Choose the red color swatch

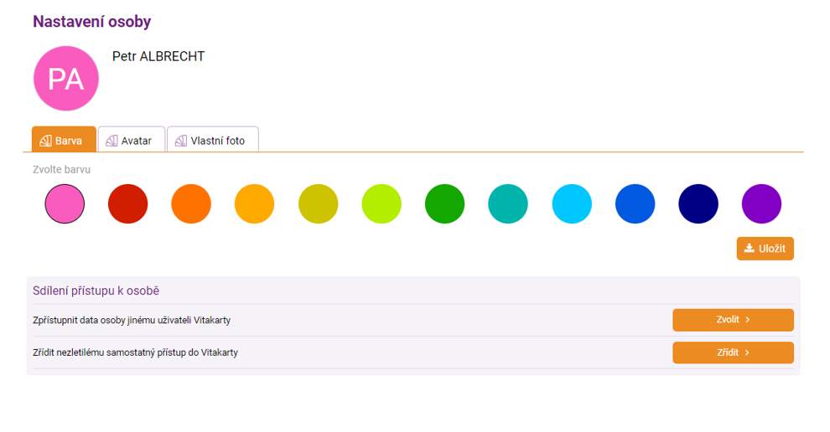click(x=128, y=204)
